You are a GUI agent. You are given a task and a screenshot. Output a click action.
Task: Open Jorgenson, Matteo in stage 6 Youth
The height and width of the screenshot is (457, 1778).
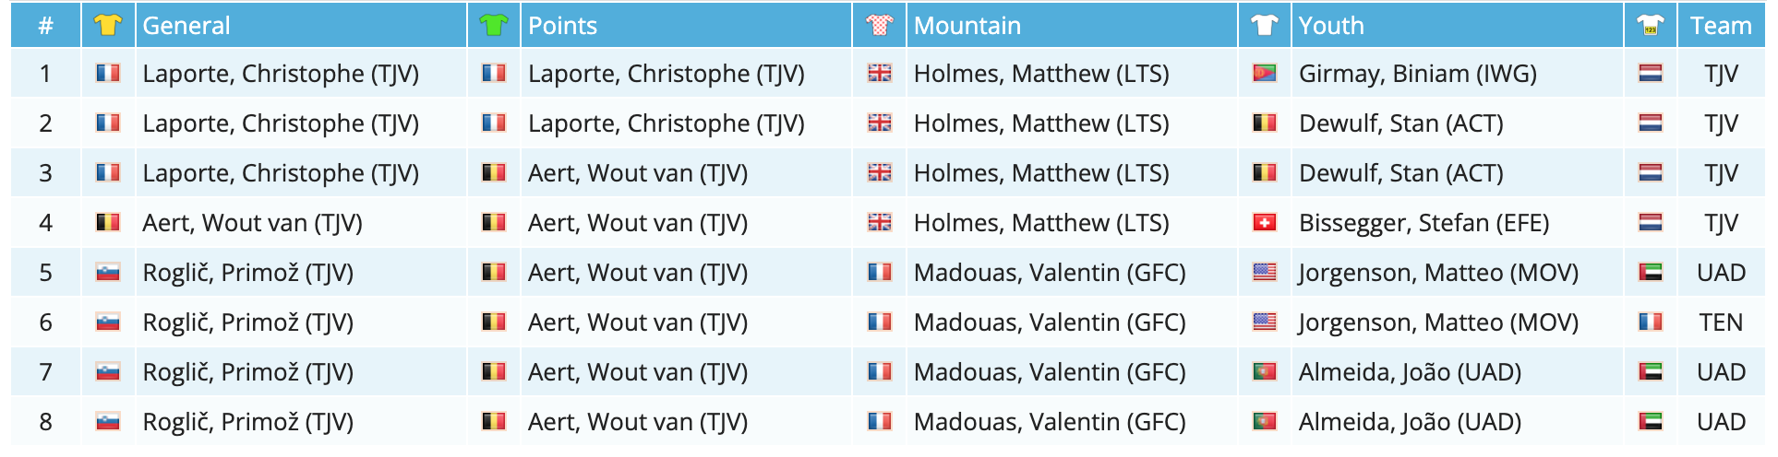click(x=1438, y=322)
